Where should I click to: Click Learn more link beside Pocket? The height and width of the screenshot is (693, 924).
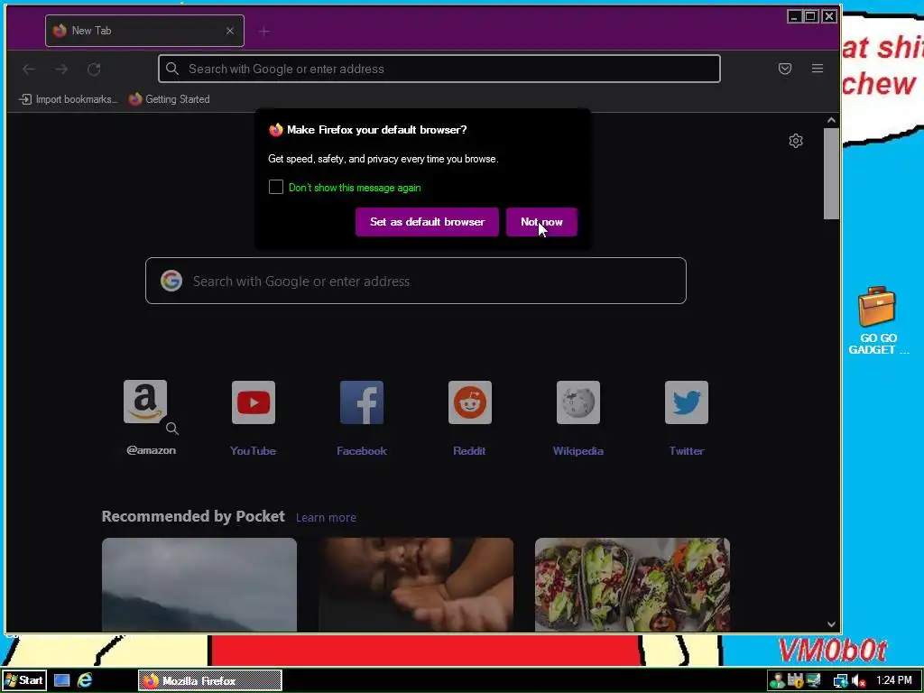[x=326, y=517]
